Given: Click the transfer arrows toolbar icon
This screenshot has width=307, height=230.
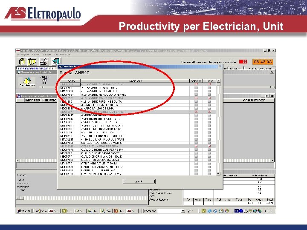Looking at the screenshot, I should tap(44, 62).
